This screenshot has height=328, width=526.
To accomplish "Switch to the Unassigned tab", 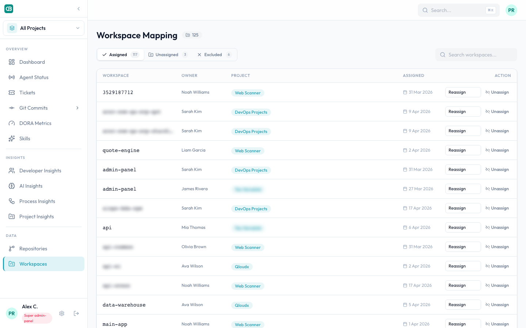I will pos(168,55).
